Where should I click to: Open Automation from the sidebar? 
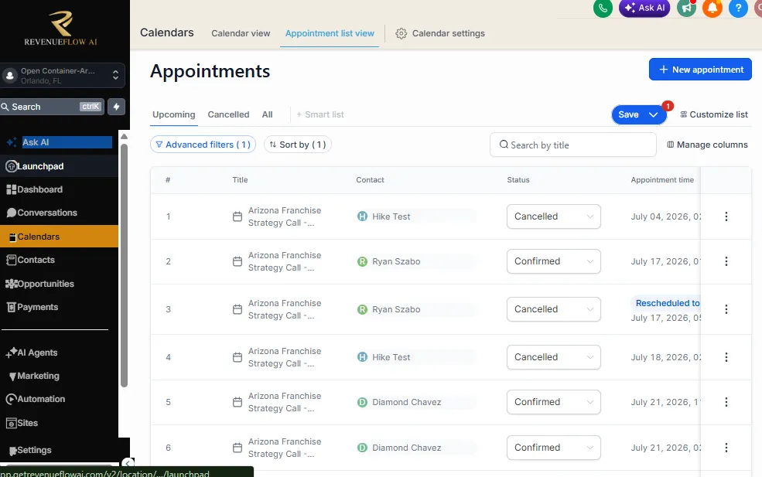(59, 399)
